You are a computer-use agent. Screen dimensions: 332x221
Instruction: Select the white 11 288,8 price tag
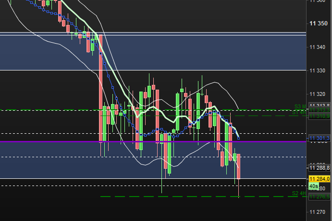320,168
